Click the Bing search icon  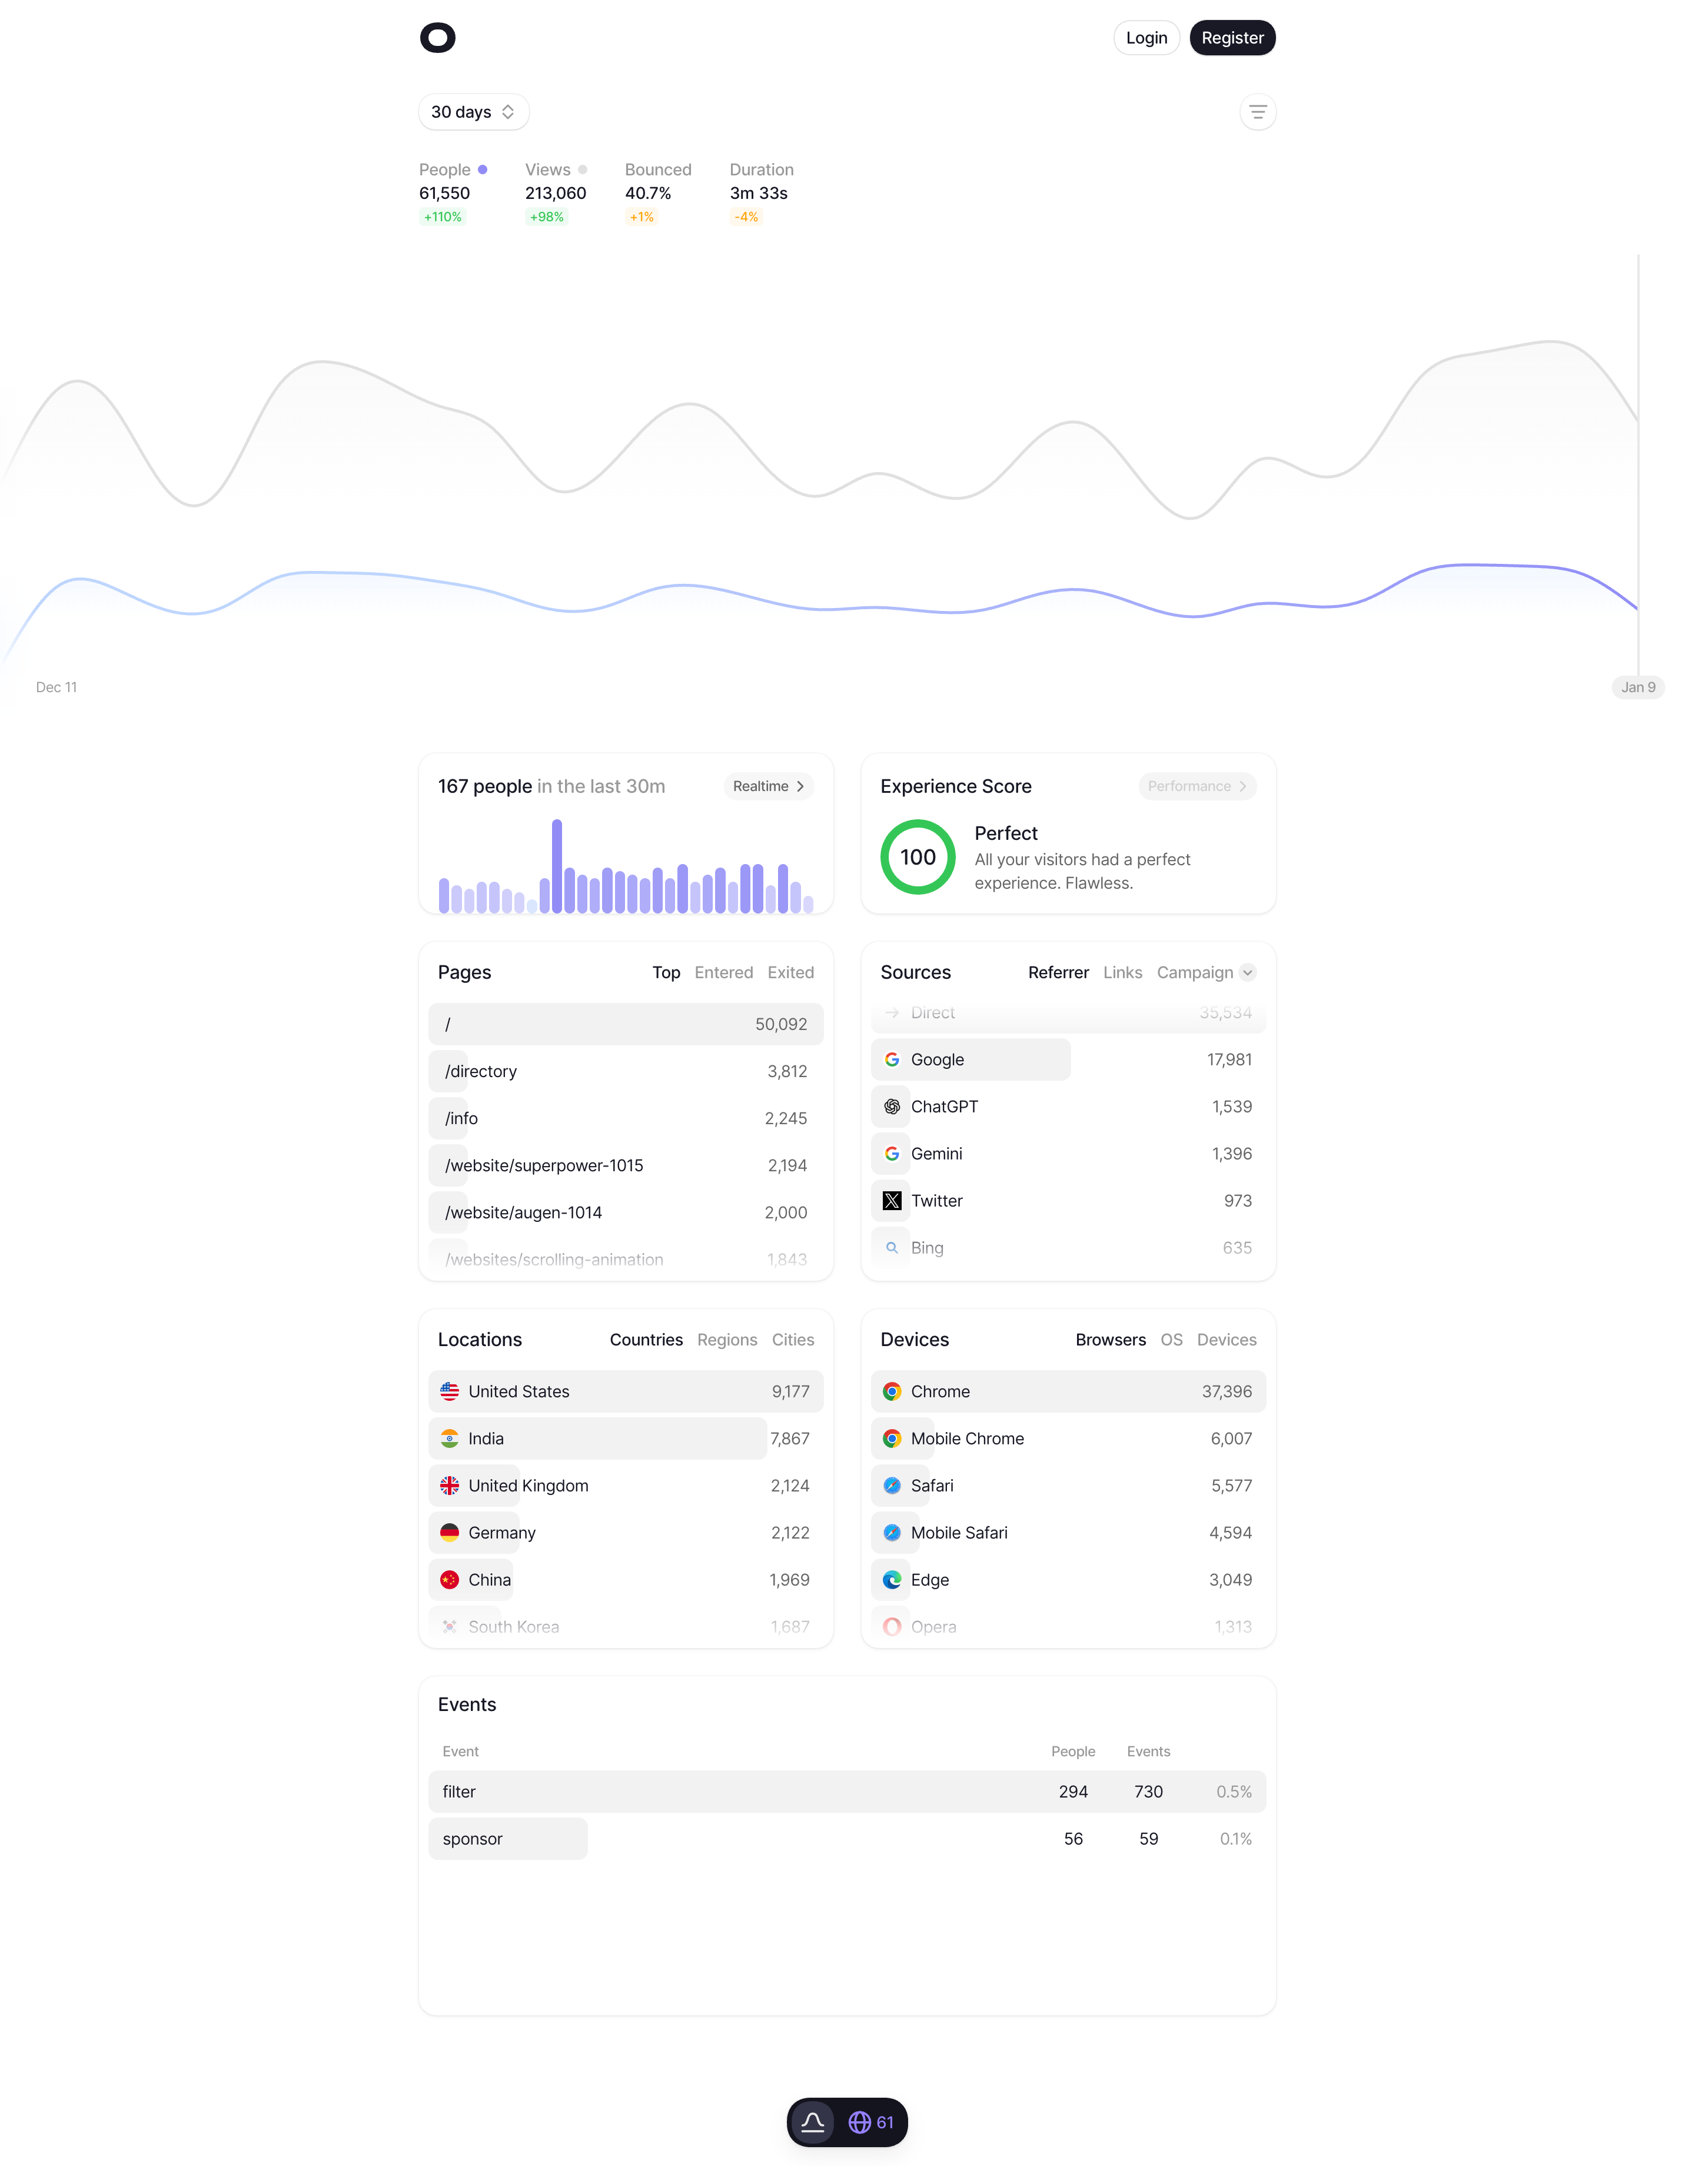pos(892,1247)
